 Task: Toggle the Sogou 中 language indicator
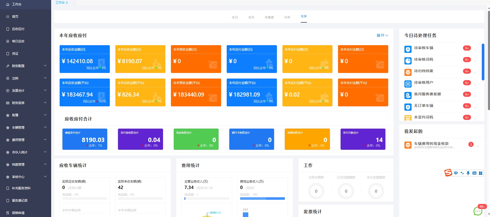(456, 173)
